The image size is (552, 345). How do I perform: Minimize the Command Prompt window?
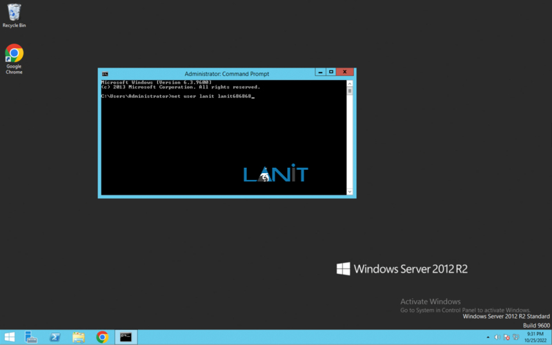[320, 72]
